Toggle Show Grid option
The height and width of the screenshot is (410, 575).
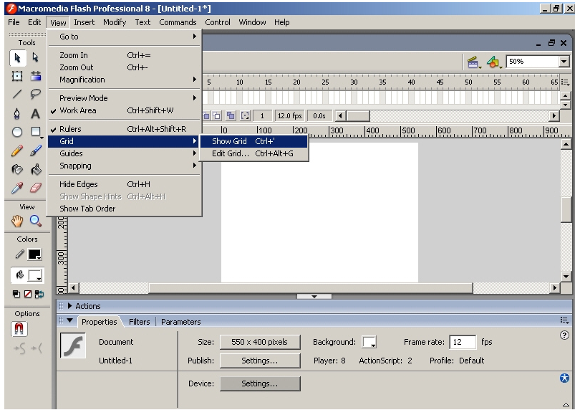253,141
